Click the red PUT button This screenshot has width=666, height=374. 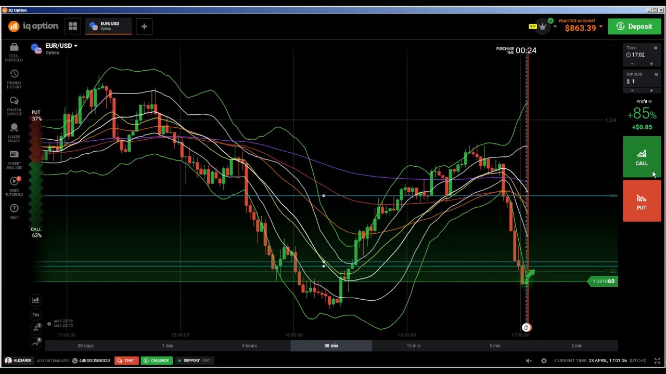(642, 201)
